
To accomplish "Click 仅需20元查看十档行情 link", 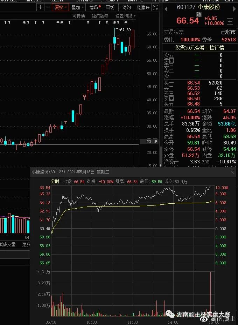I will 200,48.
